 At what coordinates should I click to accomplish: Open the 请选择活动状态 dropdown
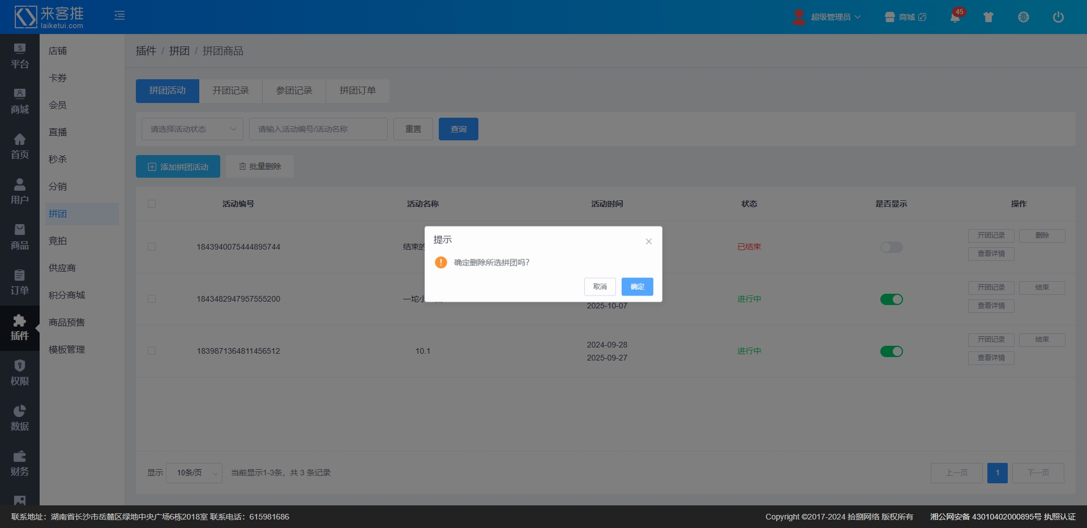(192, 129)
